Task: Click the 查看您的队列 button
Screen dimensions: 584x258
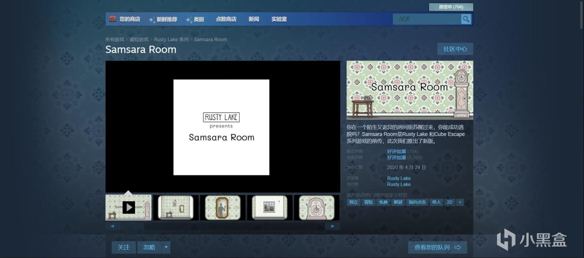Action: click(438, 247)
